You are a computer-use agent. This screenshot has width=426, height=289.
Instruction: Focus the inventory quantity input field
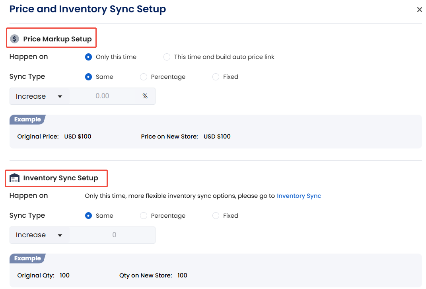(114, 235)
